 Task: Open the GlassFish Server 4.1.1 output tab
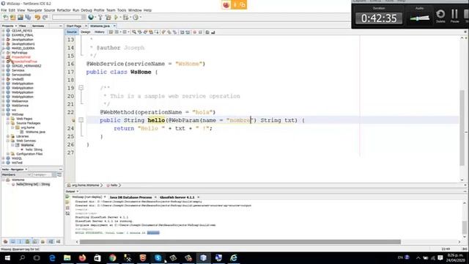point(177,197)
